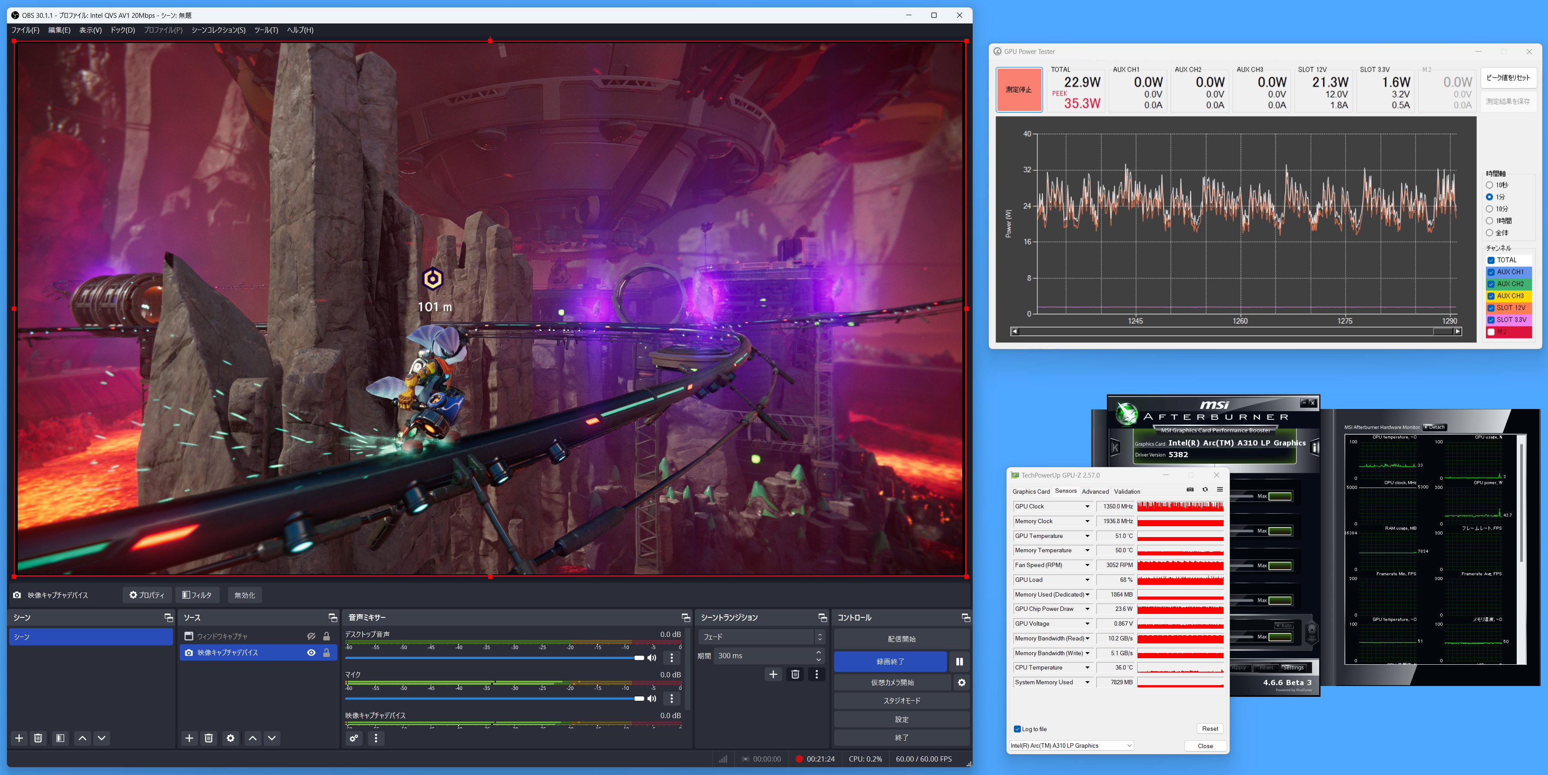Open GPU-Z hamburger menu
This screenshot has width=1548, height=775.
click(x=1220, y=490)
